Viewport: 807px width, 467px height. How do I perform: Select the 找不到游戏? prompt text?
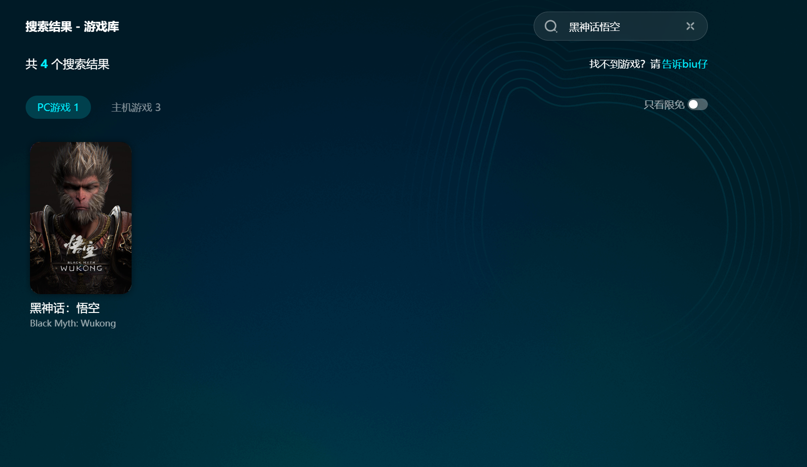pos(617,64)
